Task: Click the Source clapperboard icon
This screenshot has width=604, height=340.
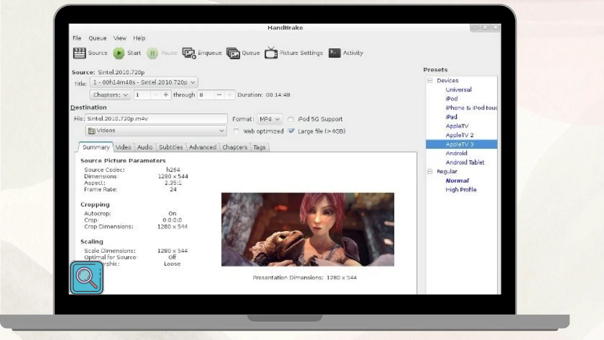Action: (x=79, y=53)
